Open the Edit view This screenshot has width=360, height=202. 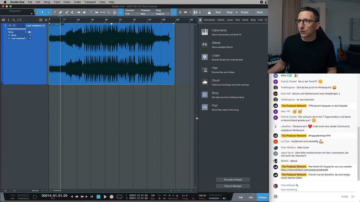(240, 198)
